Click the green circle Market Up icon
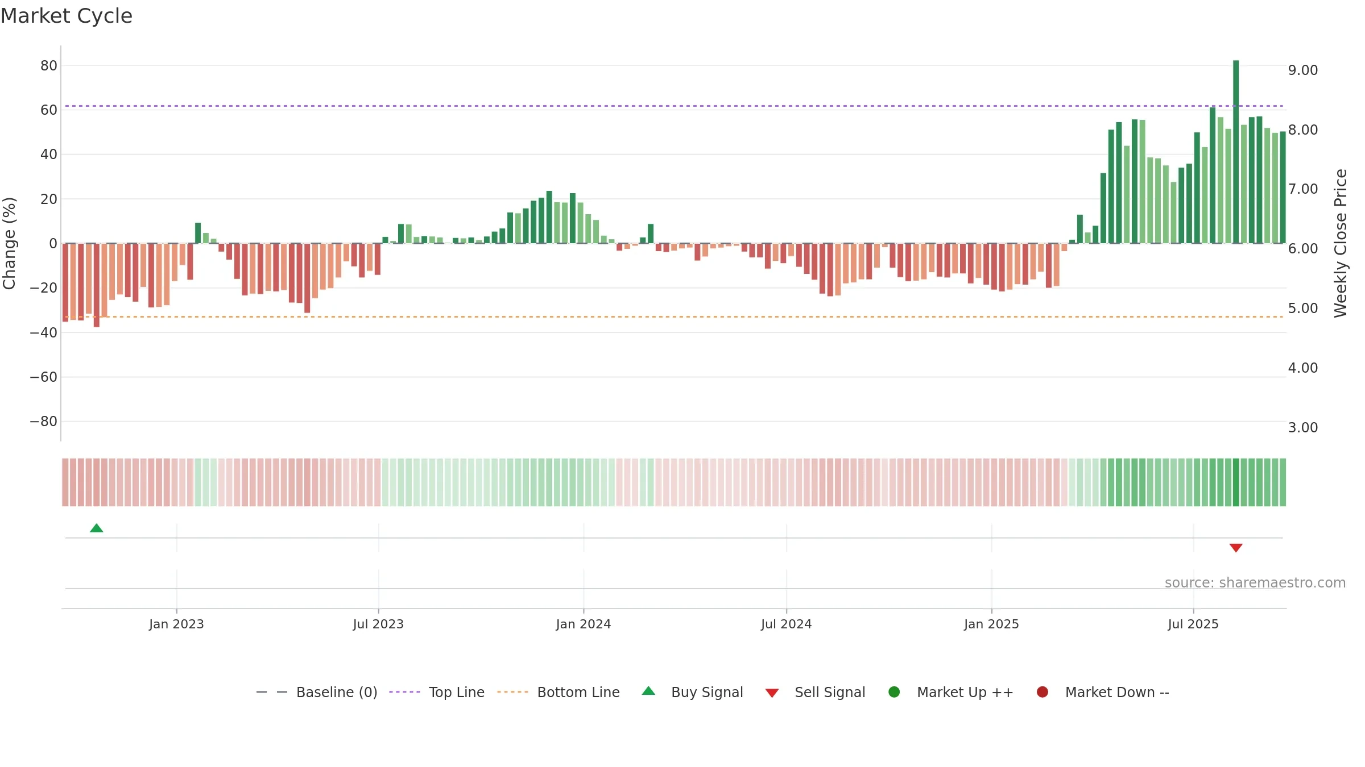The image size is (1365, 767). click(x=894, y=692)
